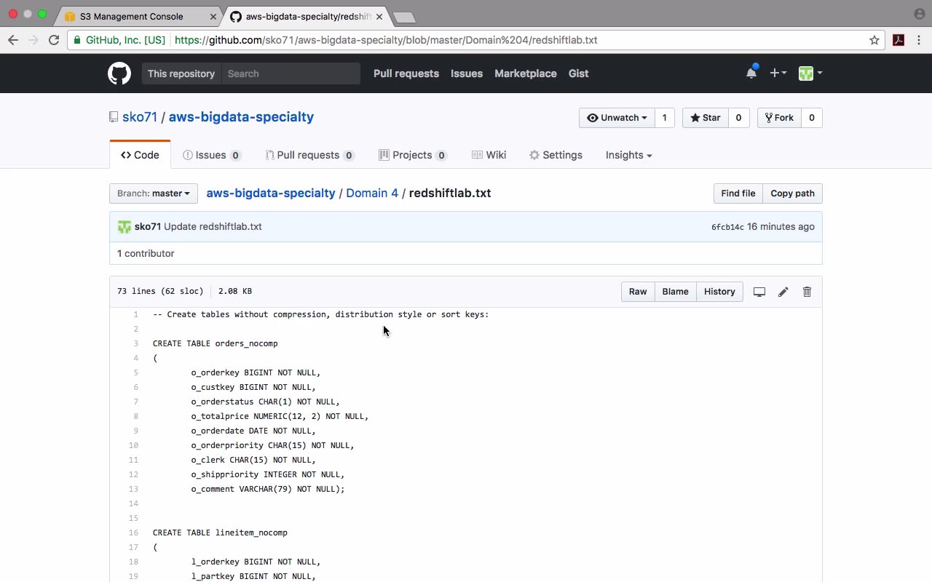Click the PDF extension icon
Viewport: 932px width, 582px height.
point(899,40)
